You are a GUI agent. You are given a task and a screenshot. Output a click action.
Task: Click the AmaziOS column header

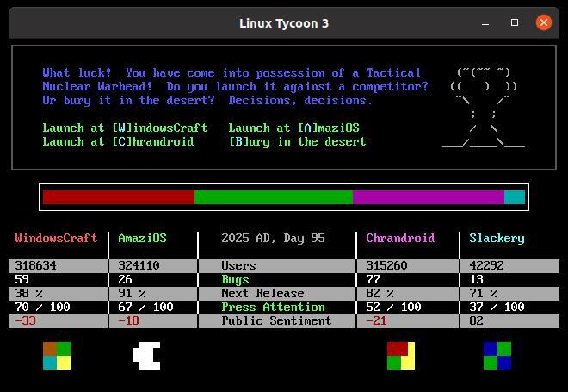tap(142, 238)
